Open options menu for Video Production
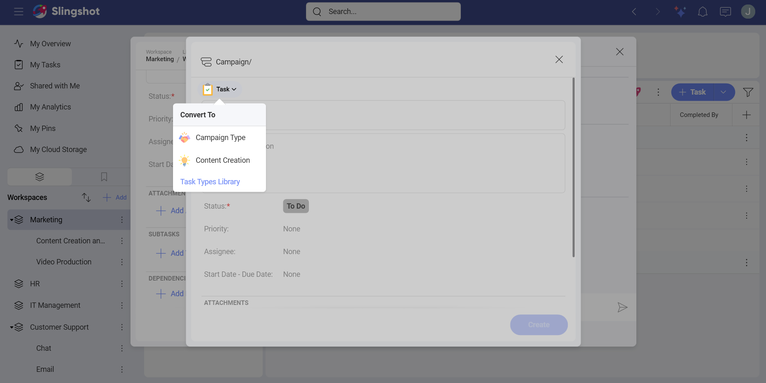The height and width of the screenshot is (383, 766). click(x=122, y=262)
